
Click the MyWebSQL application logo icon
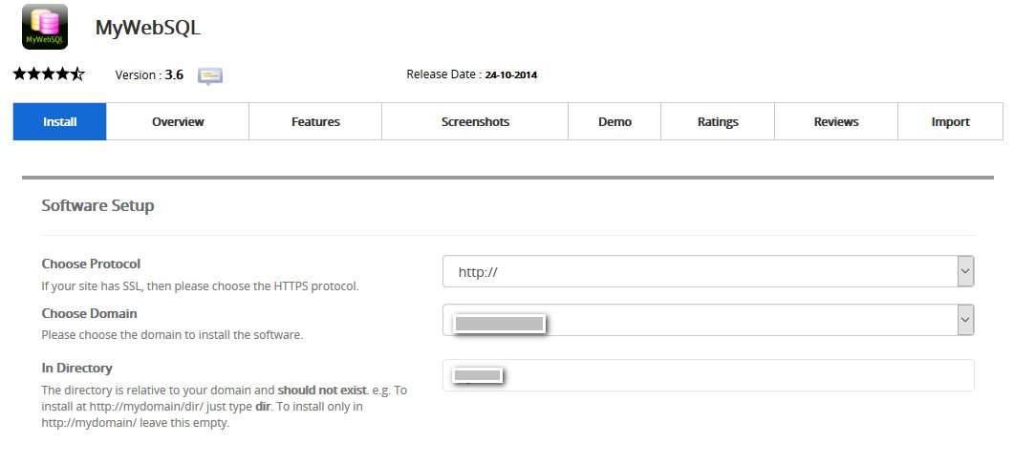click(45, 27)
